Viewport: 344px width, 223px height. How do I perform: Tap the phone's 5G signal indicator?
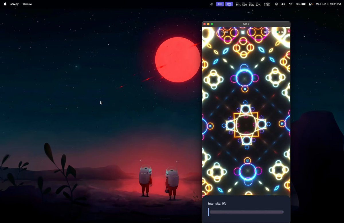269,32
